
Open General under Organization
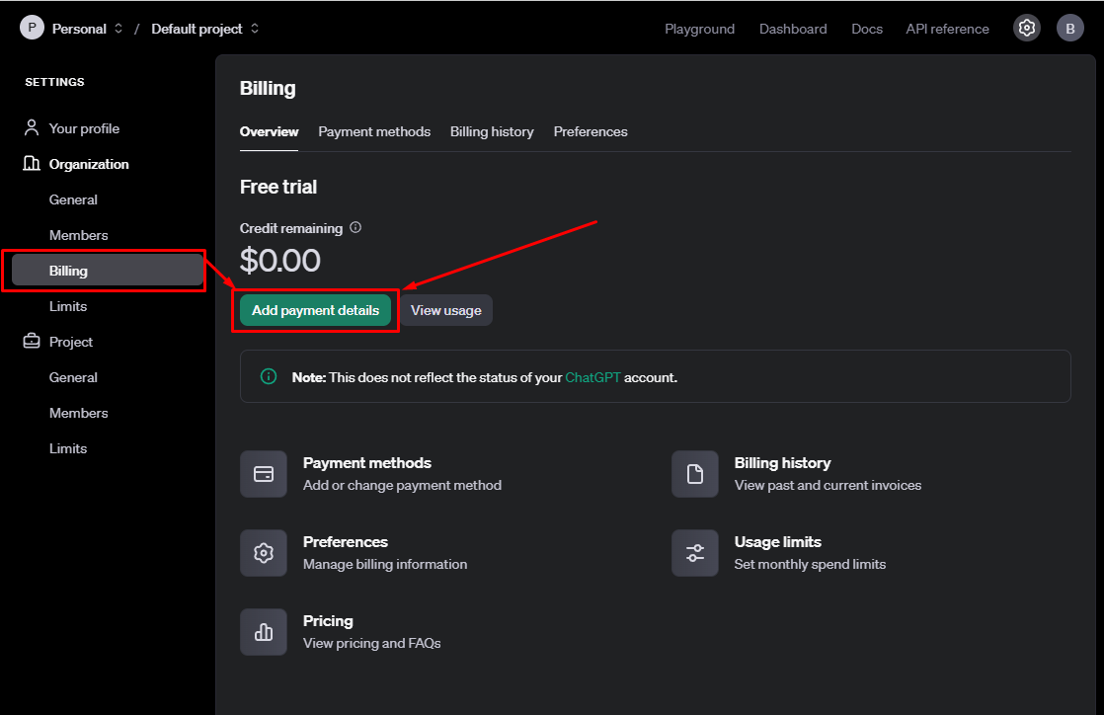point(73,199)
